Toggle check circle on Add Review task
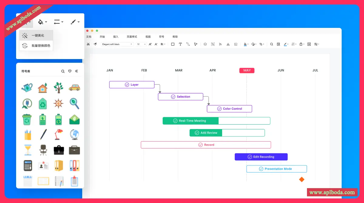Screen dimensions: 364x203 coord(197,133)
